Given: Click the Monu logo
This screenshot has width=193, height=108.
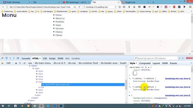Looking at the screenshot, I should pos(9,15).
